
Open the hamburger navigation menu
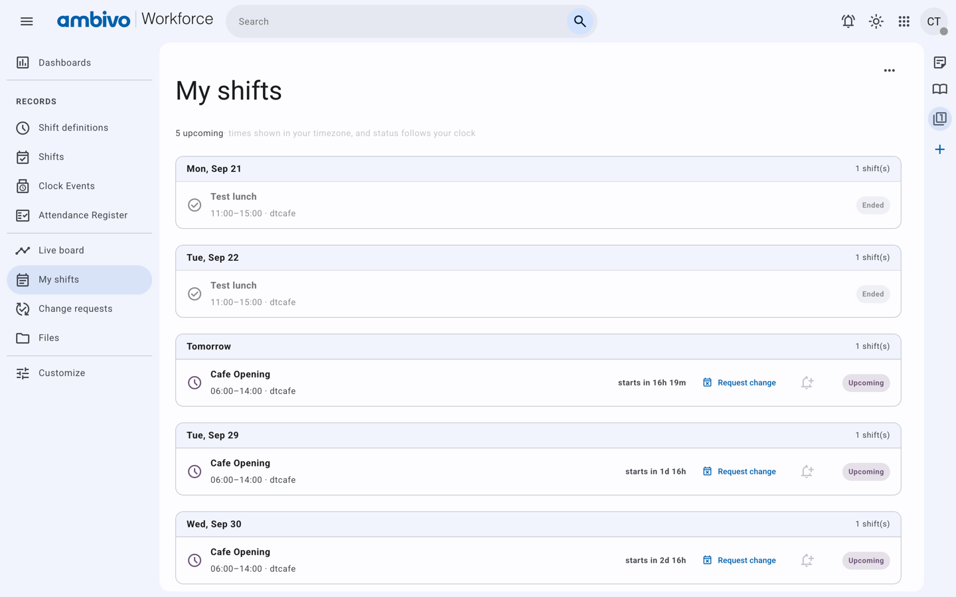27,21
